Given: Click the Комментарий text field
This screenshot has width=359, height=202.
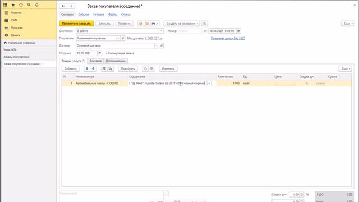Looking at the screenshot, I should point(112,196).
